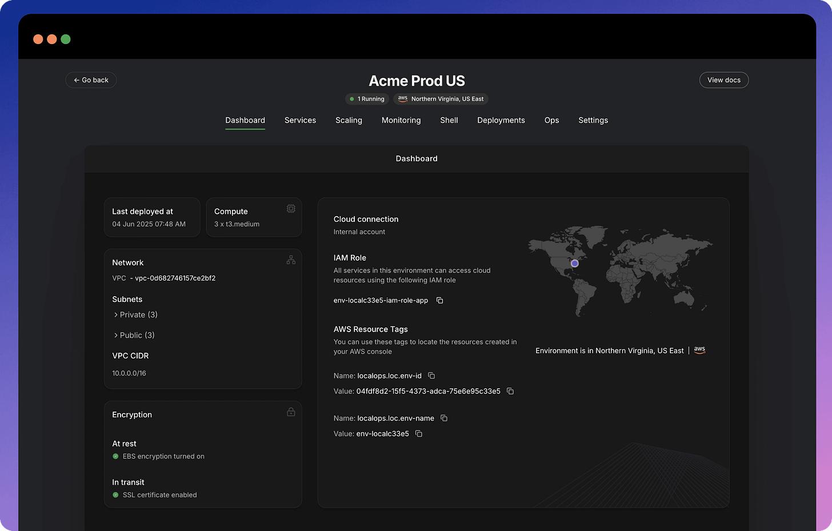Click the AWS Resource Tags heading
Image resolution: width=832 pixels, height=531 pixels.
(x=371, y=329)
